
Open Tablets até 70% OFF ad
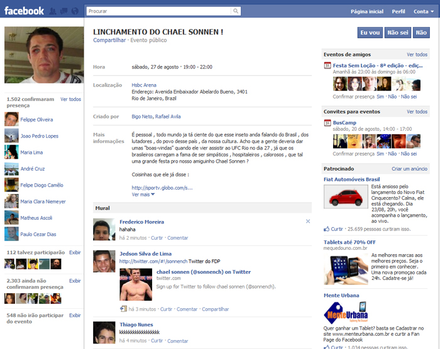[349, 242]
